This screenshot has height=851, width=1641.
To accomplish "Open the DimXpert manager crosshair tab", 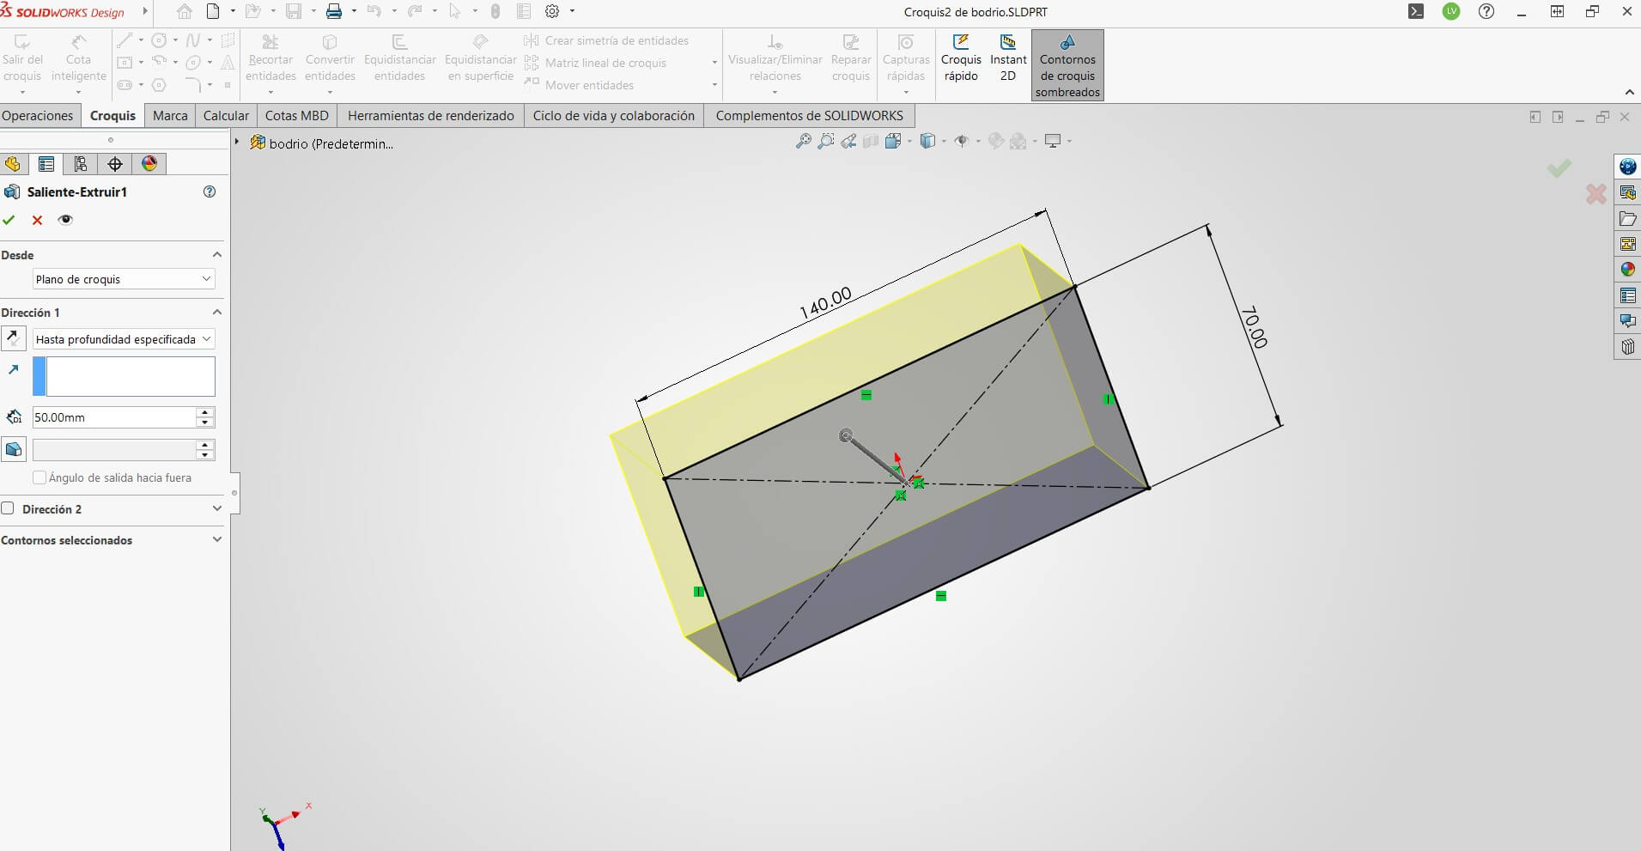I will 115,164.
